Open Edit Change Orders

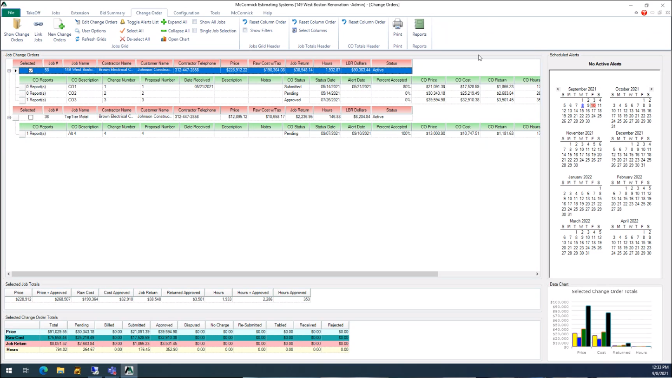click(x=96, y=22)
